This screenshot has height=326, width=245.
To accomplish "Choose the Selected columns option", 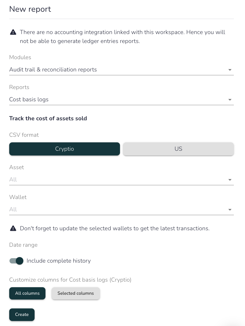I will [x=76, y=293].
